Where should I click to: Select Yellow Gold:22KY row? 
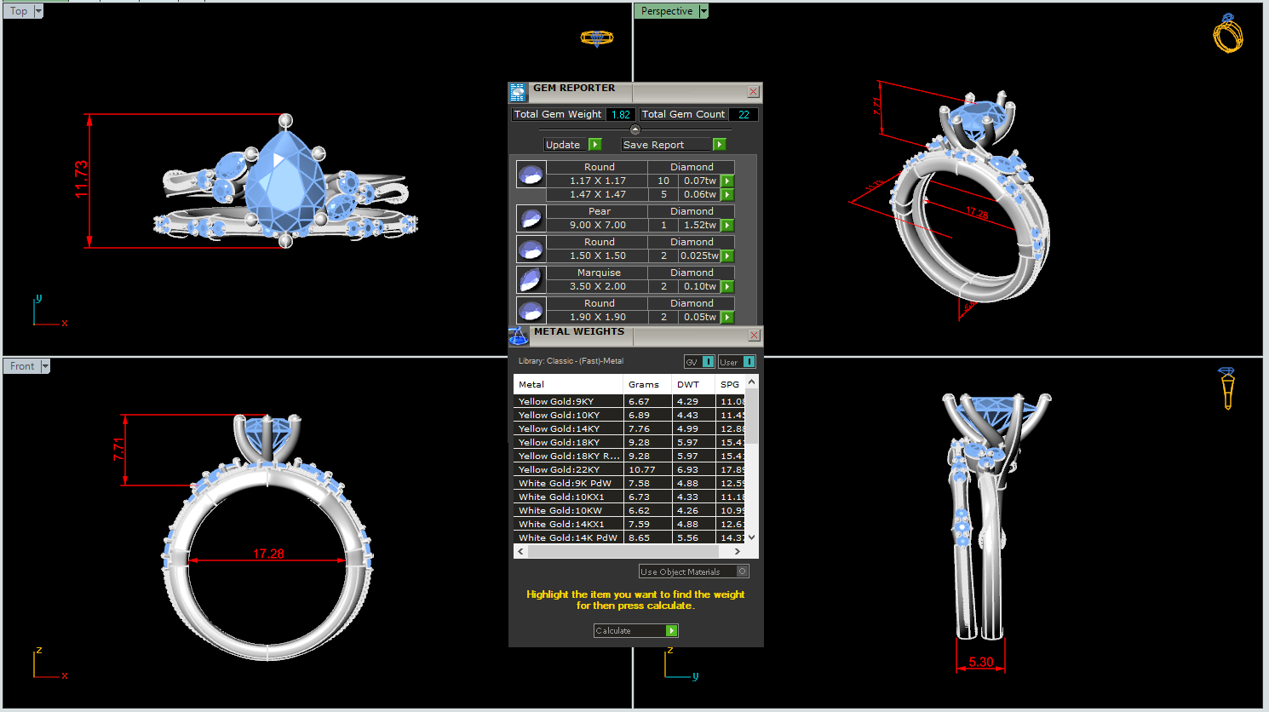(x=629, y=469)
